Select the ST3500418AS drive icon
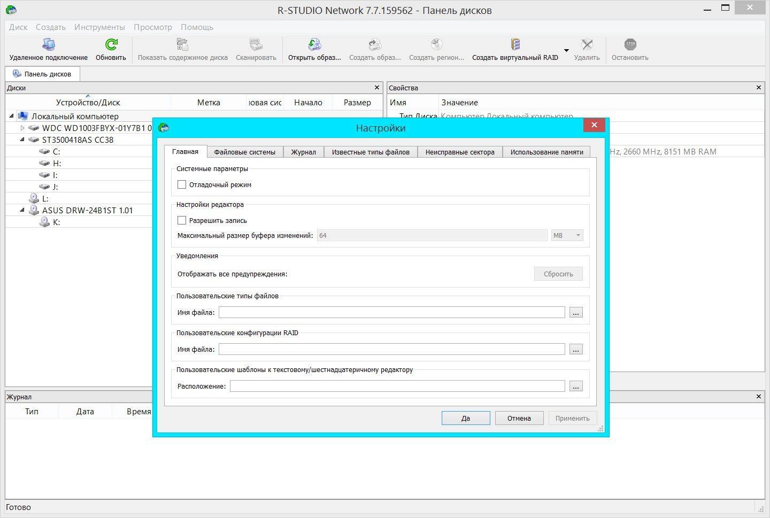The width and height of the screenshot is (770, 518). [x=34, y=140]
